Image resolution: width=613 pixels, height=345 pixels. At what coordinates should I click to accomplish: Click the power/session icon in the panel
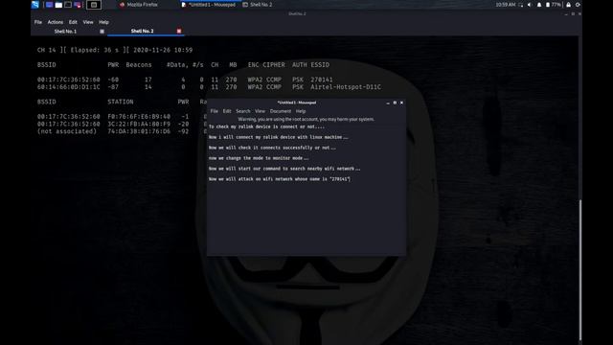point(578,5)
